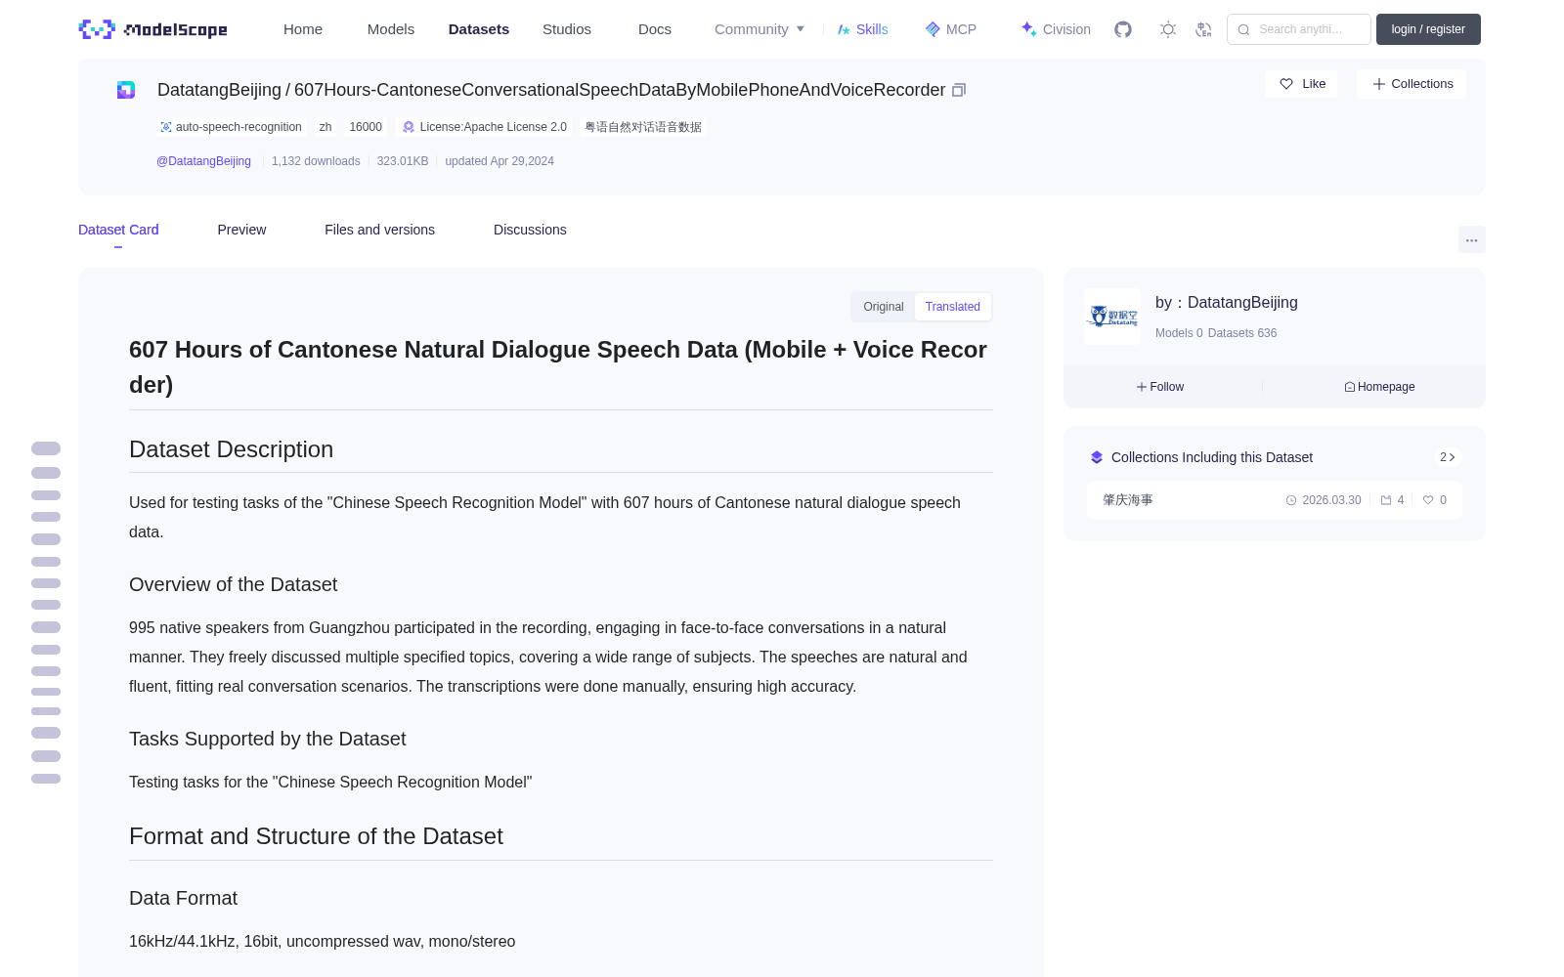The image size is (1564, 977).
Task: Open the @DatatangBeijing author link
Action: [204, 161]
